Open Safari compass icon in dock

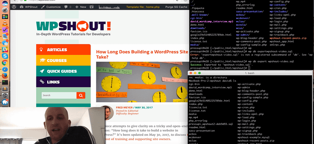(x=5, y=69)
